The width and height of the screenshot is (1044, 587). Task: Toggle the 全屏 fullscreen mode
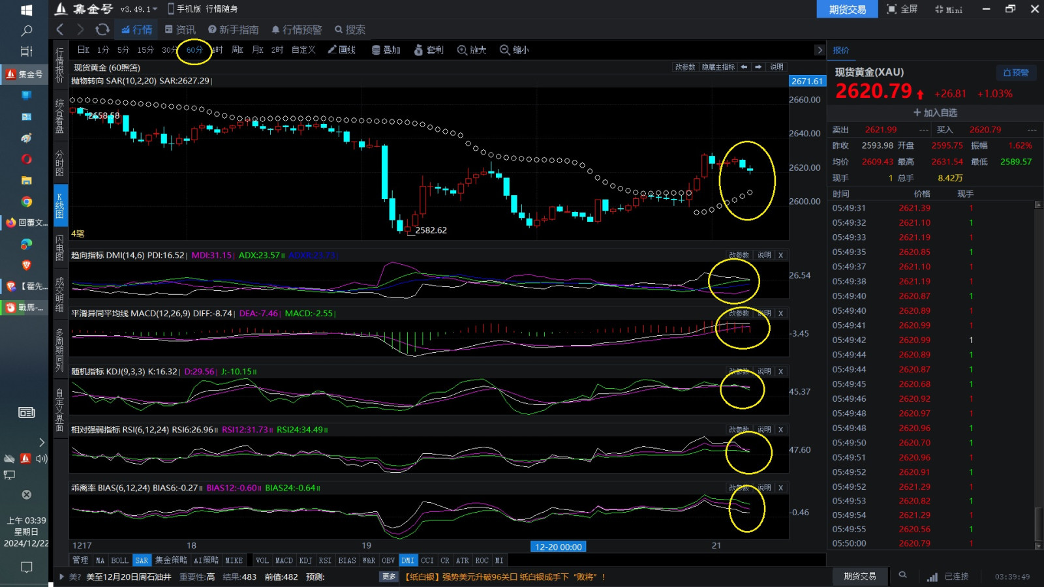click(x=902, y=9)
